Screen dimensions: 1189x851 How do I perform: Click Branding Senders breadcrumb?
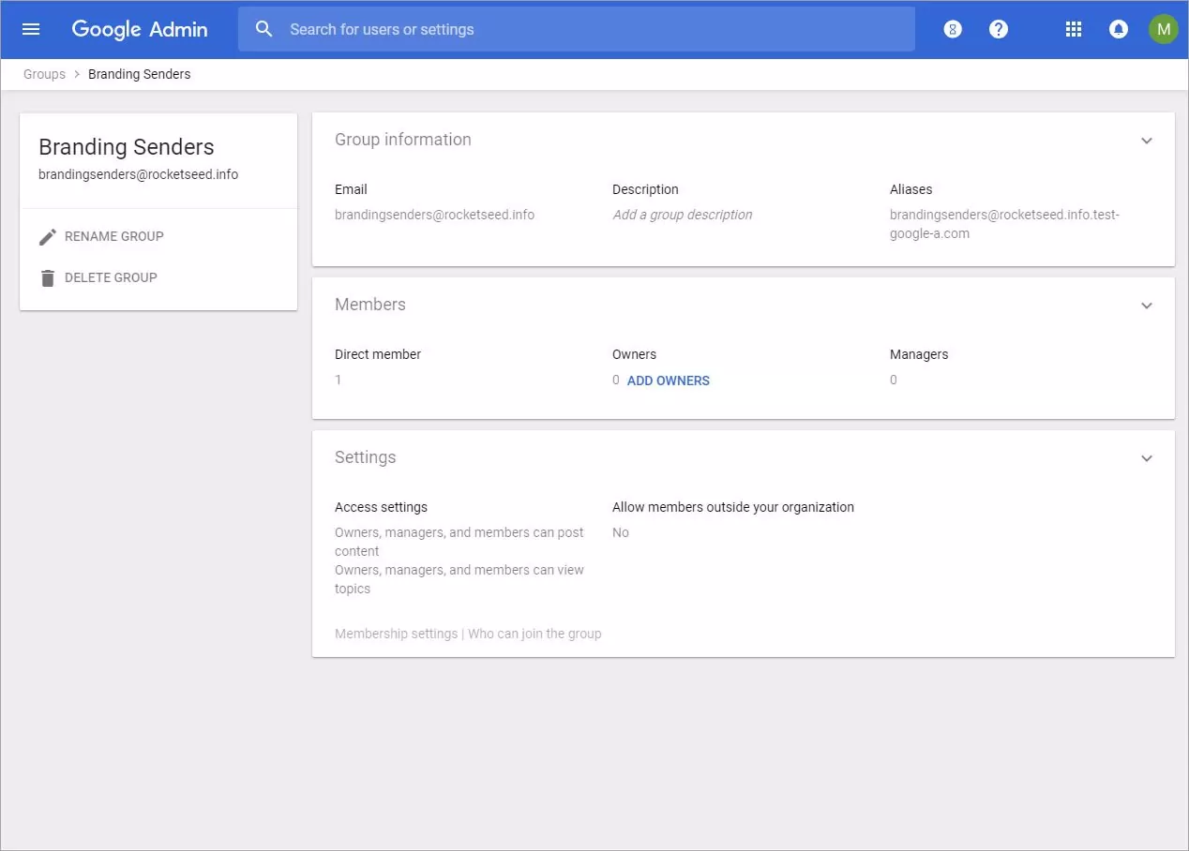(139, 74)
